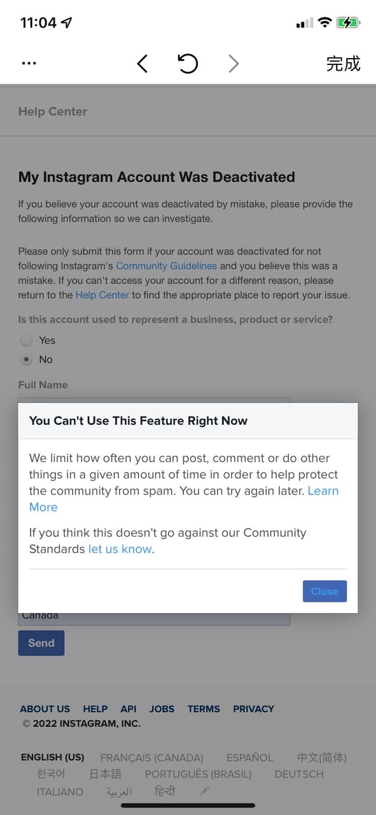Open the Learn More link
Viewport: 376px width, 815px height.
point(184,499)
